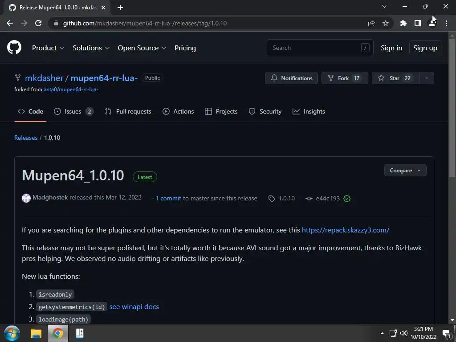This screenshot has height=342, width=456.
Task: Open repack.skazzy3.com link
Action: [346, 230]
